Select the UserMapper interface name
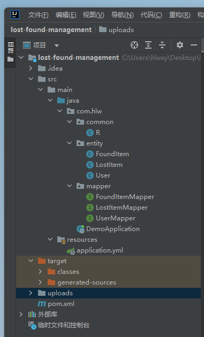Viewport: 204px width, 337px height. (x=116, y=218)
